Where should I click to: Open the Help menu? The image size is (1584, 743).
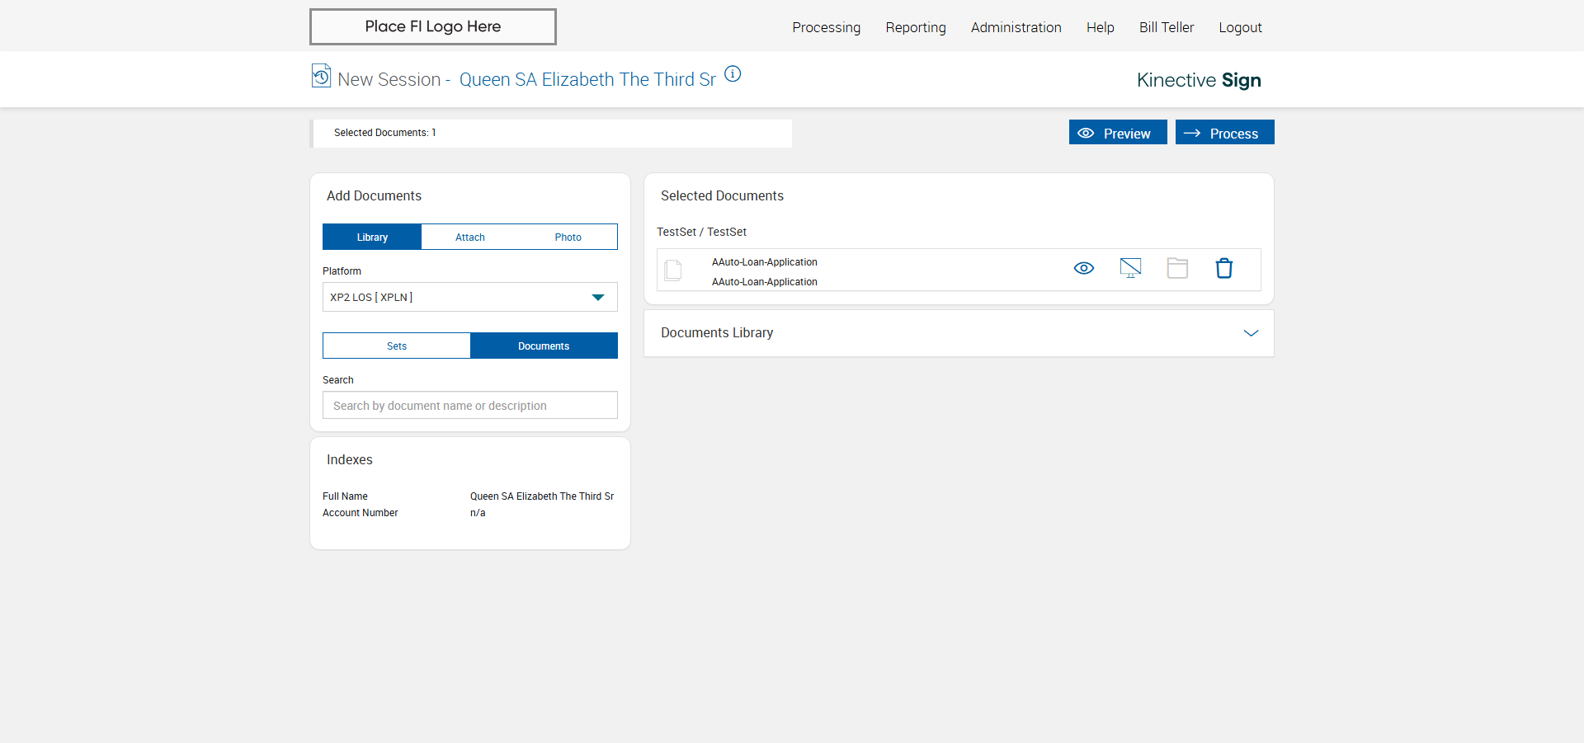pos(1101,27)
